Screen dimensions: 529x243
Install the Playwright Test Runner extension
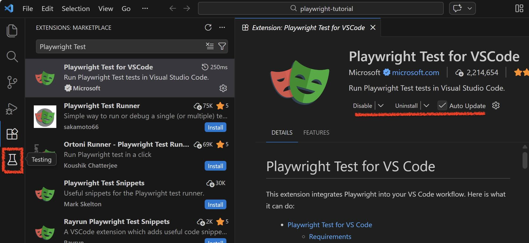tap(215, 127)
